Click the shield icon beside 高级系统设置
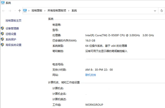The height and width of the screenshot is (108, 165). click(2, 45)
